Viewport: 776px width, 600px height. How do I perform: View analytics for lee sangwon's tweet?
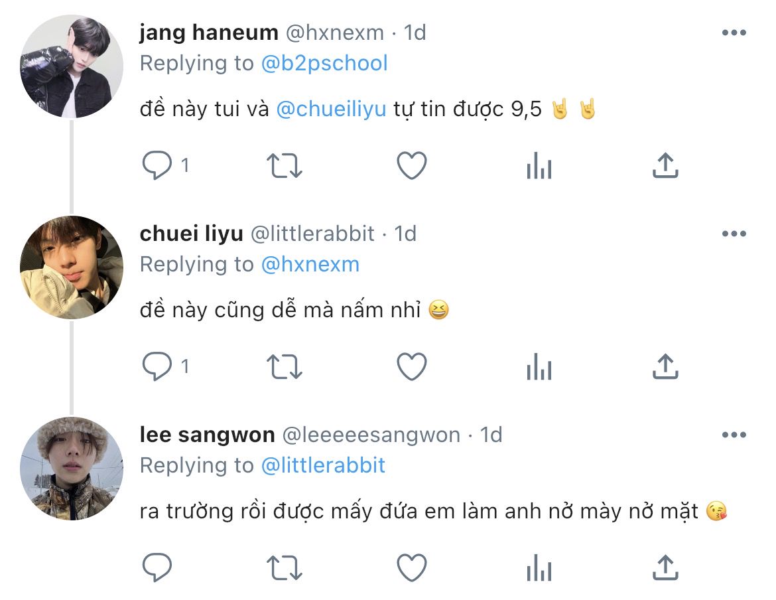click(539, 568)
